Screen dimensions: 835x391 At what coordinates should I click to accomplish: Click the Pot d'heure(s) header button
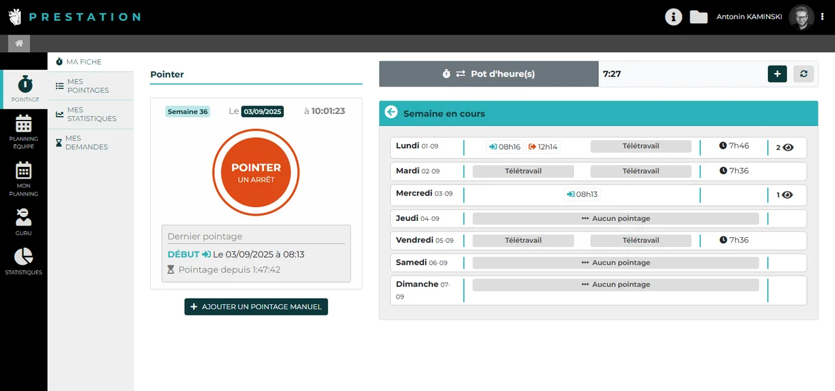coord(489,74)
